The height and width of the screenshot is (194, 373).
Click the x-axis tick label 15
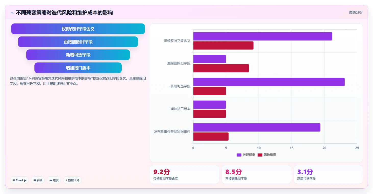tap(291, 148)
